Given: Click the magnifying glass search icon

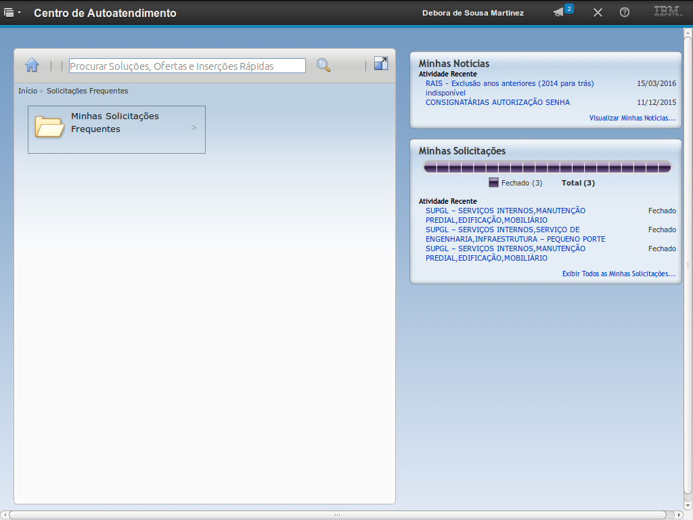Looking at the screenshot, I should coord(323,65).
